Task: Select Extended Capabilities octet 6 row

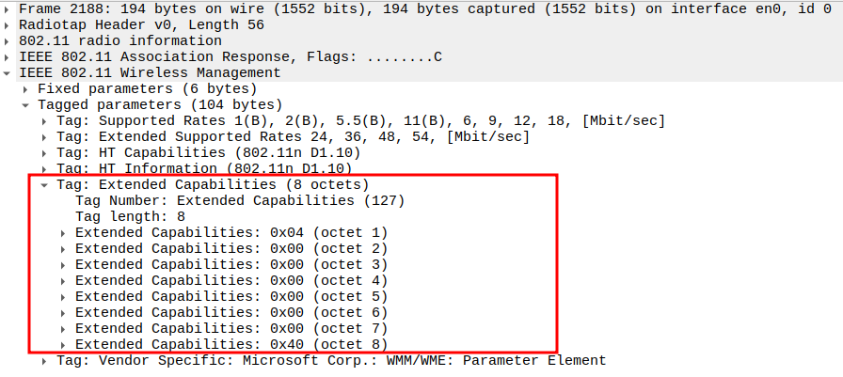Action: pos(231,312)
